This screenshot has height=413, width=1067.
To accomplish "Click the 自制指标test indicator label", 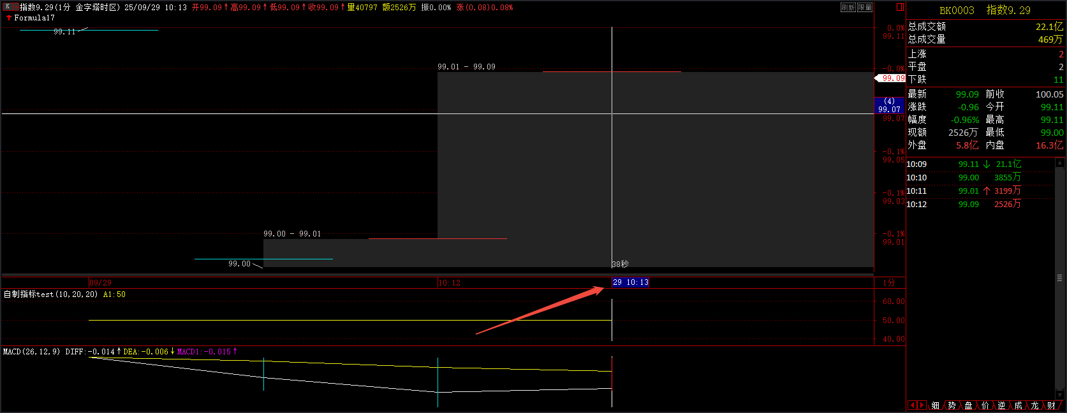I will pyautogui.click(x=51, y=294).
